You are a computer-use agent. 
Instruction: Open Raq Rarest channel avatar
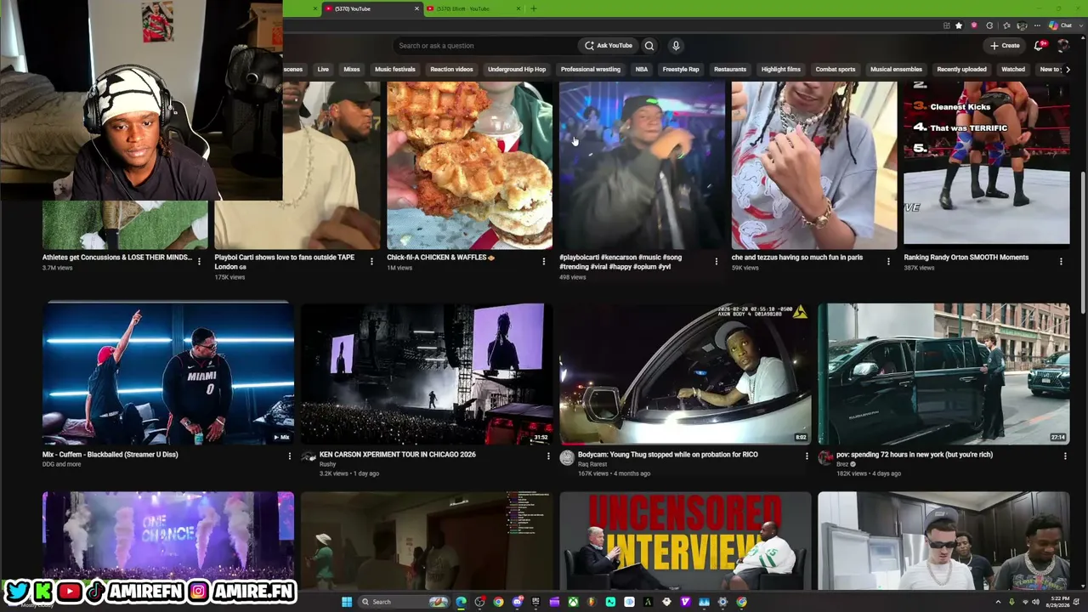click(567, 458)
